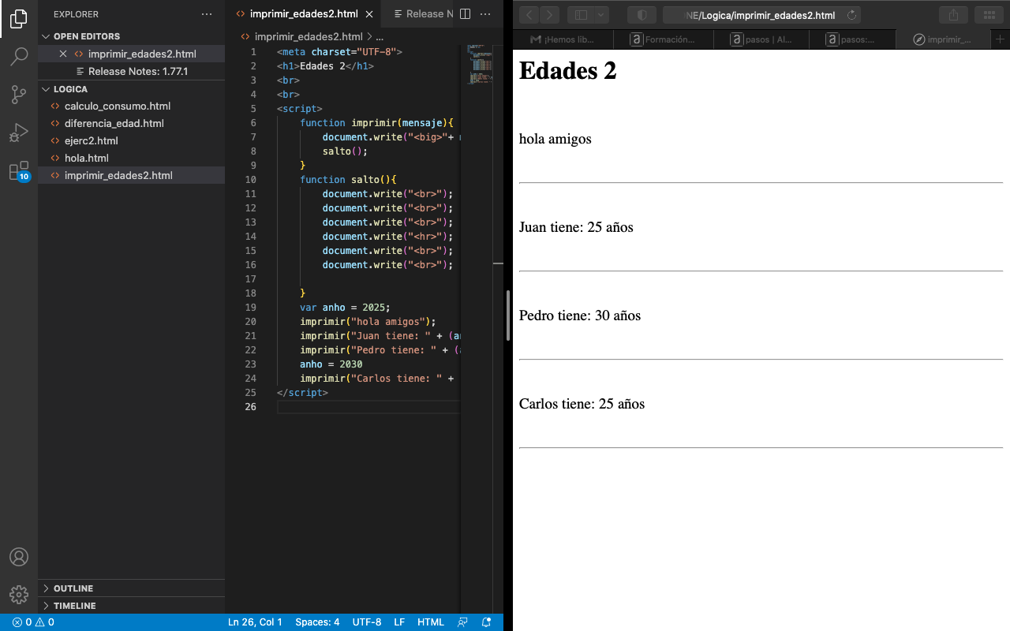The height and width of the screenshot is (631, 1010).
Task: Click the Safari address bar
Action: pyautogui.click(x=761, y=15)
